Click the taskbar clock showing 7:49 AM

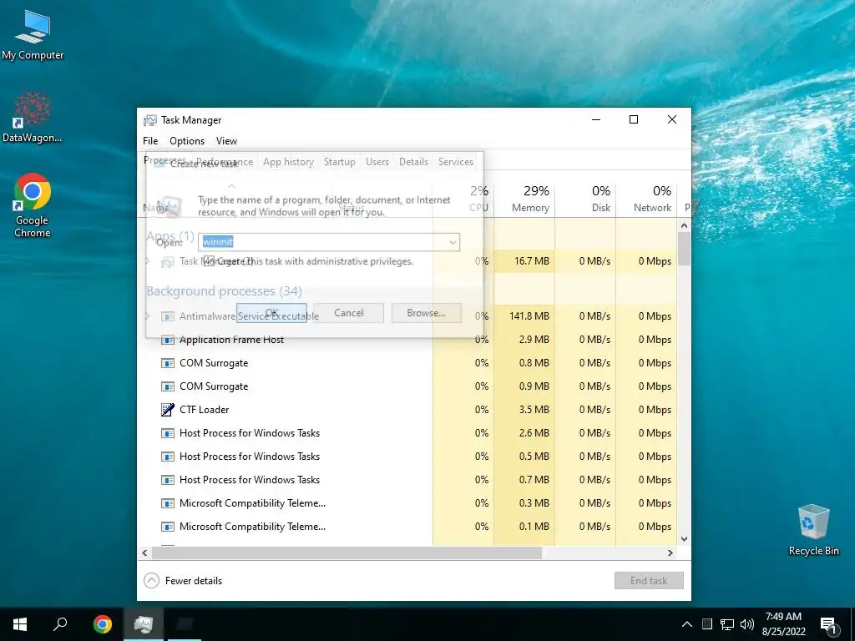coord(783,624)
